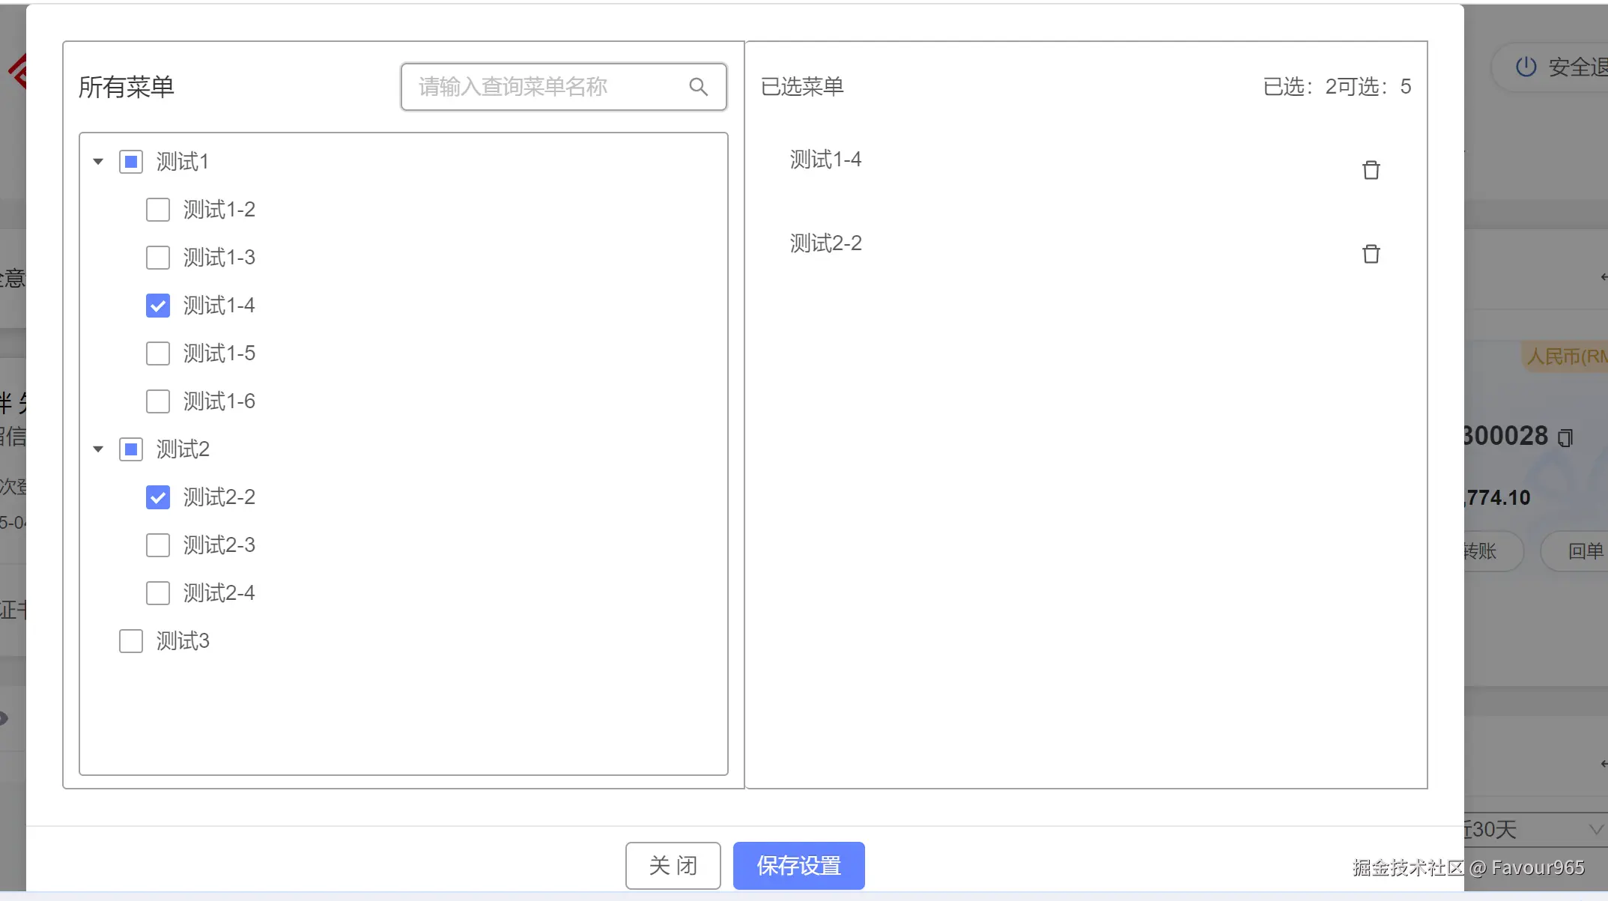The image size is (1608, 901).
Task: Toggle the 测试1 parent checkbox
Action: (x=131, y=162)
